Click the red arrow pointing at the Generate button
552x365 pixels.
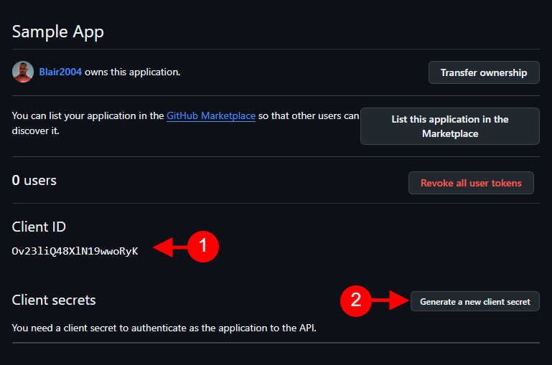tap(390, 300)
